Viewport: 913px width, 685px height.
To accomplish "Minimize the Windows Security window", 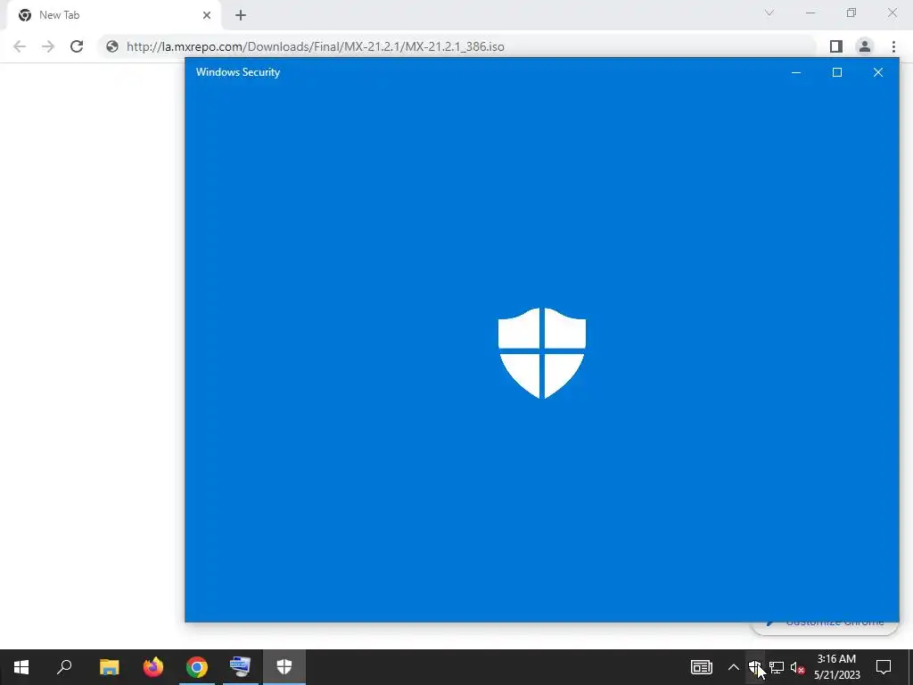I will point(796,72).
